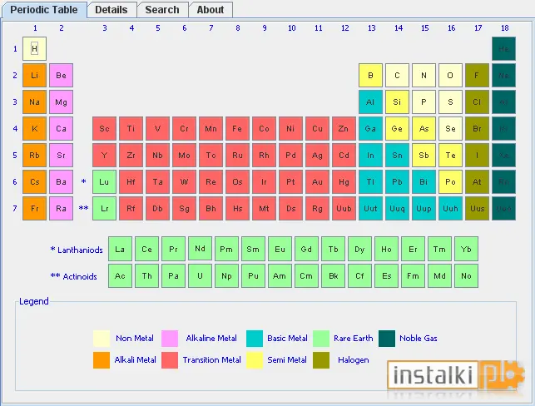Image resolution: width=535 pixels, height=406 pixels.
Task: Switch to the Details tab
Action: coord(111,9)
